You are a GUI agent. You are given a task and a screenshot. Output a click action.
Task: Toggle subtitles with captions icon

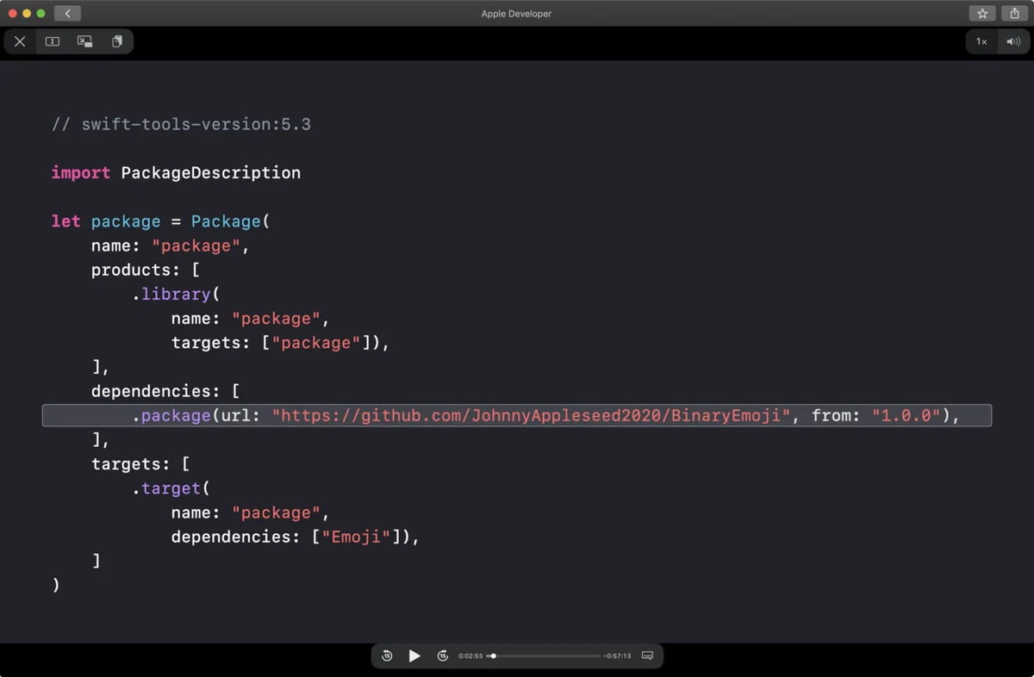[647, 655]
